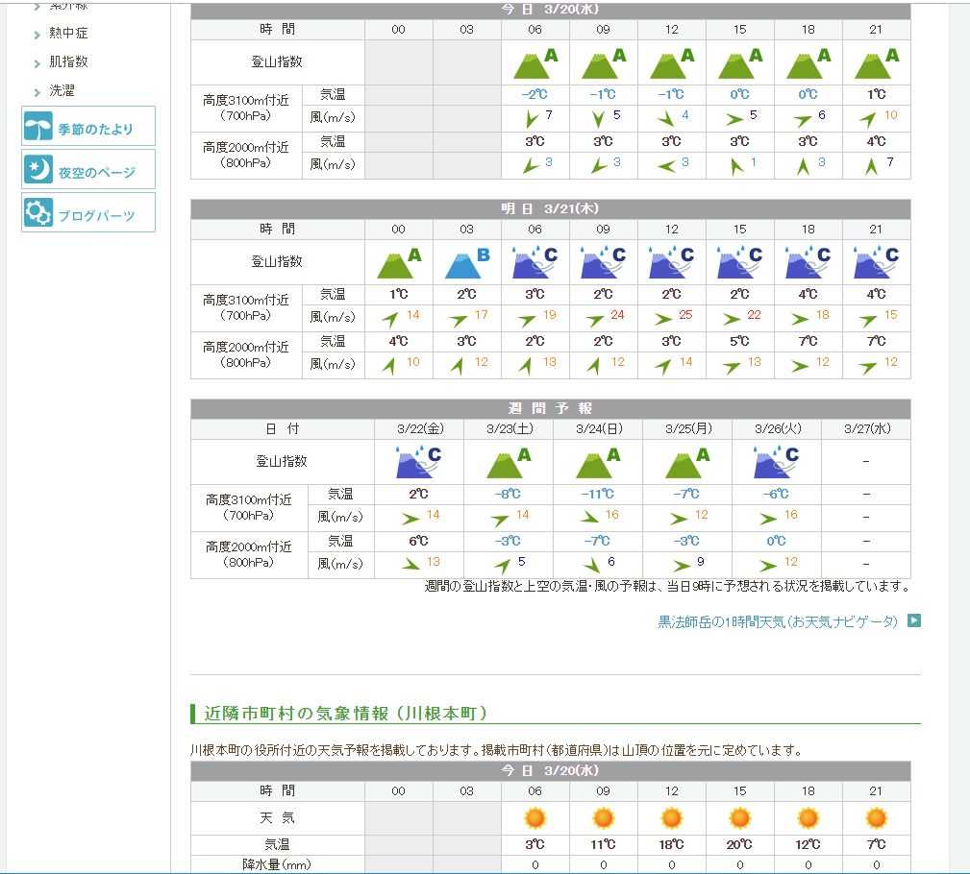Click the blue mountain B climbing index icon
The height and width of the screenshot is (874, 970).
[x=467, y=262]
